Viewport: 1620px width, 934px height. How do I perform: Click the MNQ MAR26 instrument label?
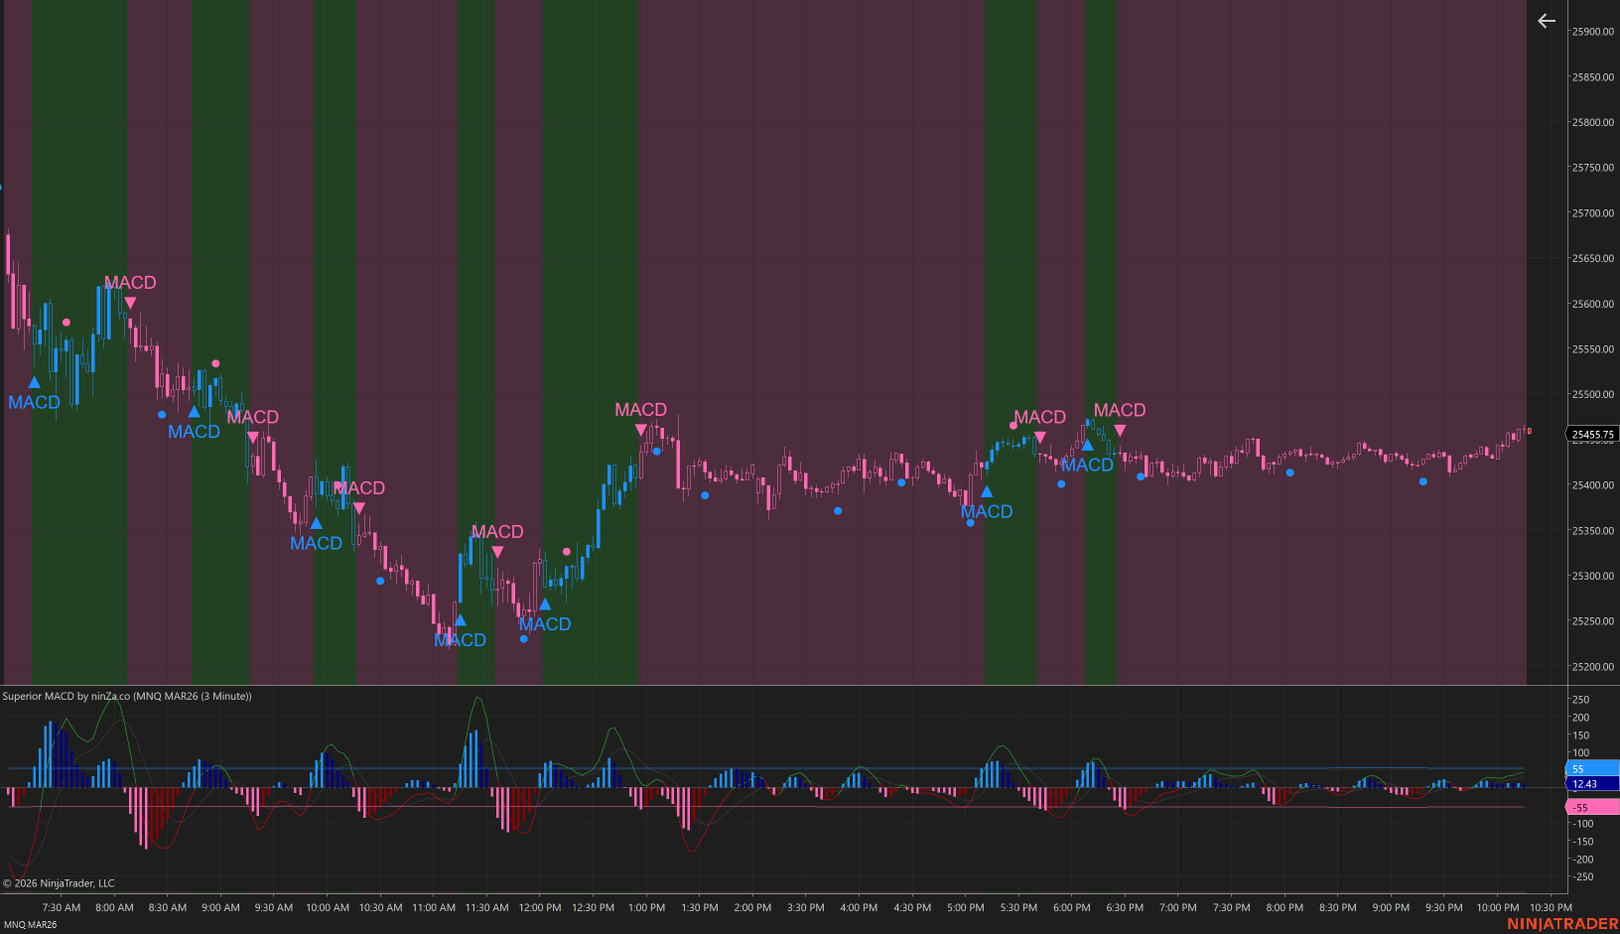pyautogui.click(x=31, y=924)
